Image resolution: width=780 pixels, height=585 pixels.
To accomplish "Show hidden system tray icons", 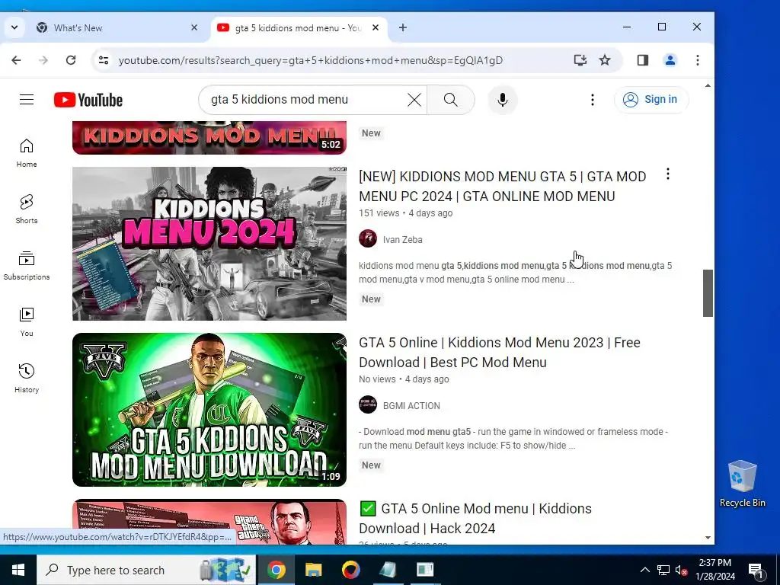I will tap(644, 570).
